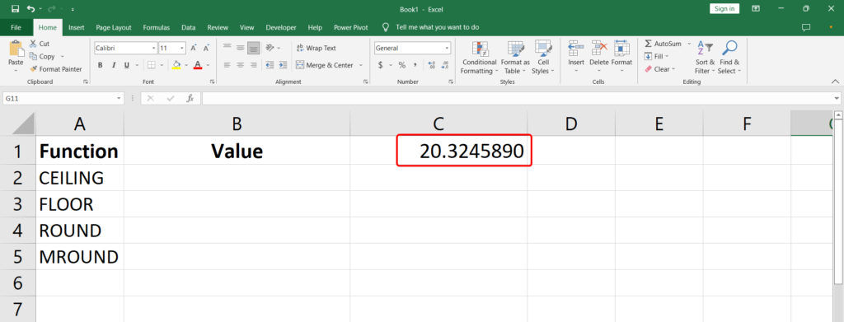Align text left

(227, 65)
